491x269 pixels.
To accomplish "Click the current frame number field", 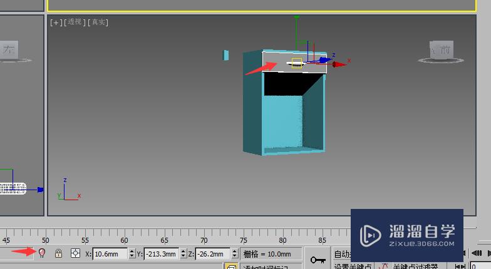I will 480,266.
